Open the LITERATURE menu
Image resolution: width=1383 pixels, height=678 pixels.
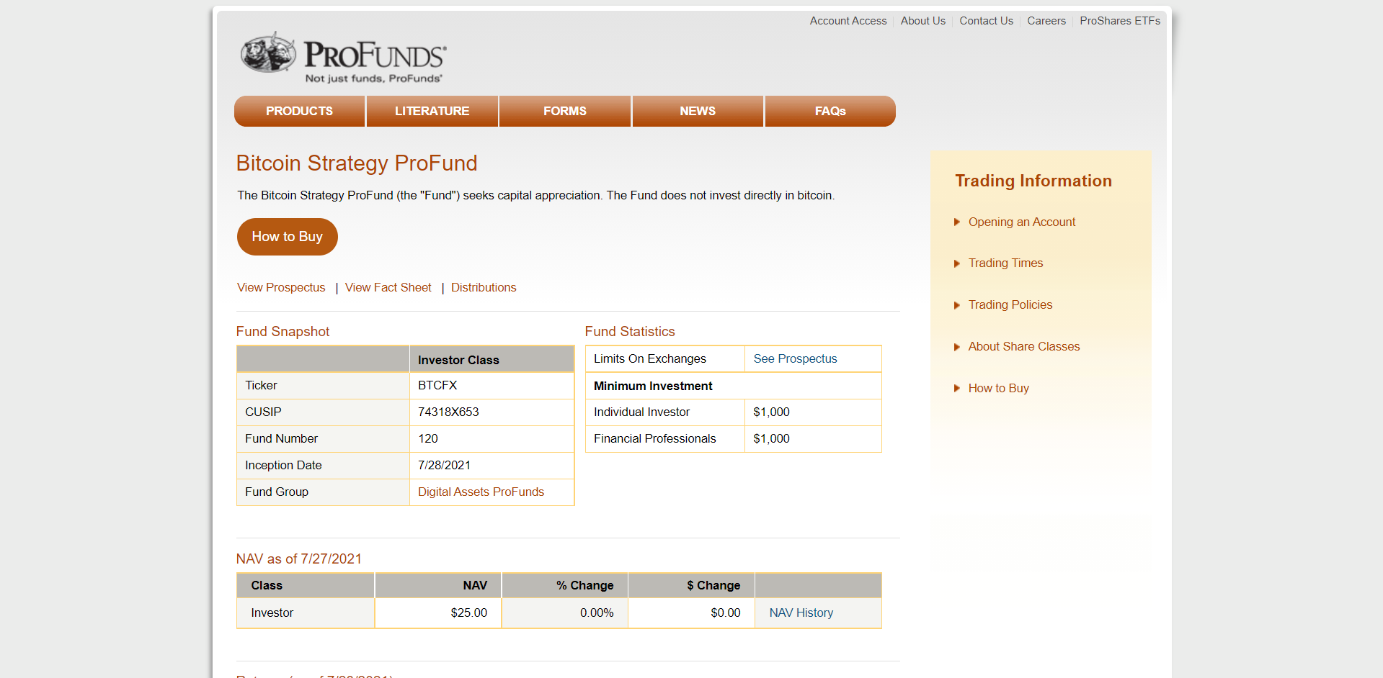[432, 111]
